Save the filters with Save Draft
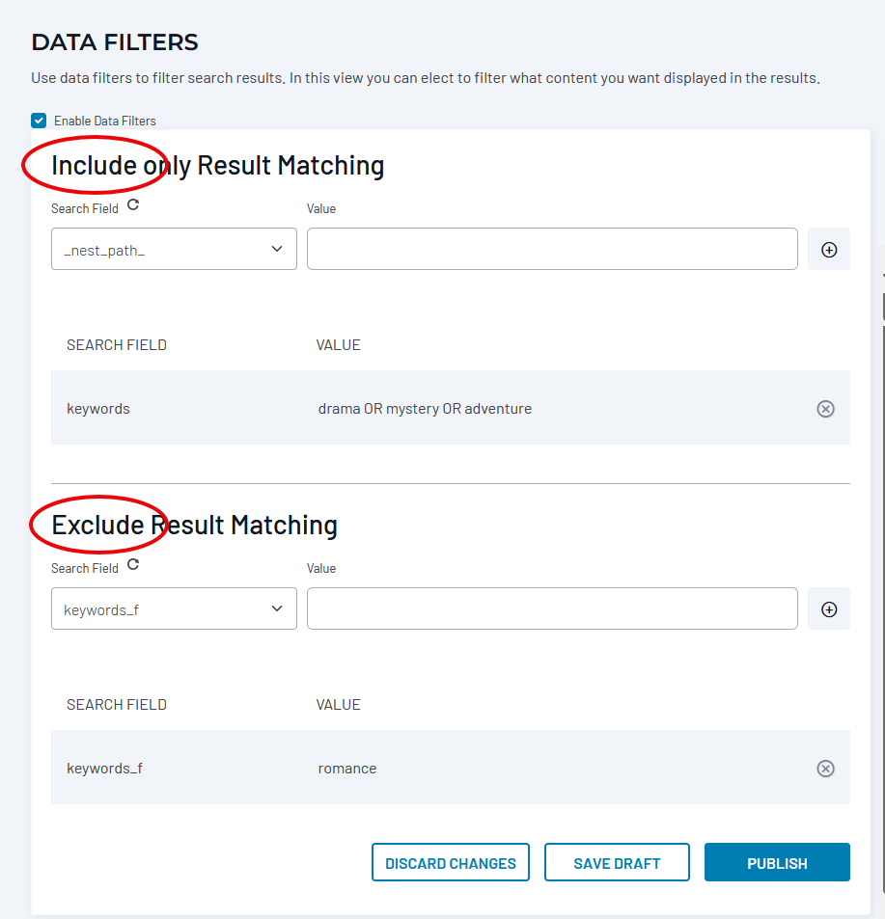The height and width of the screenshot is (919, 885). (617, 863)
